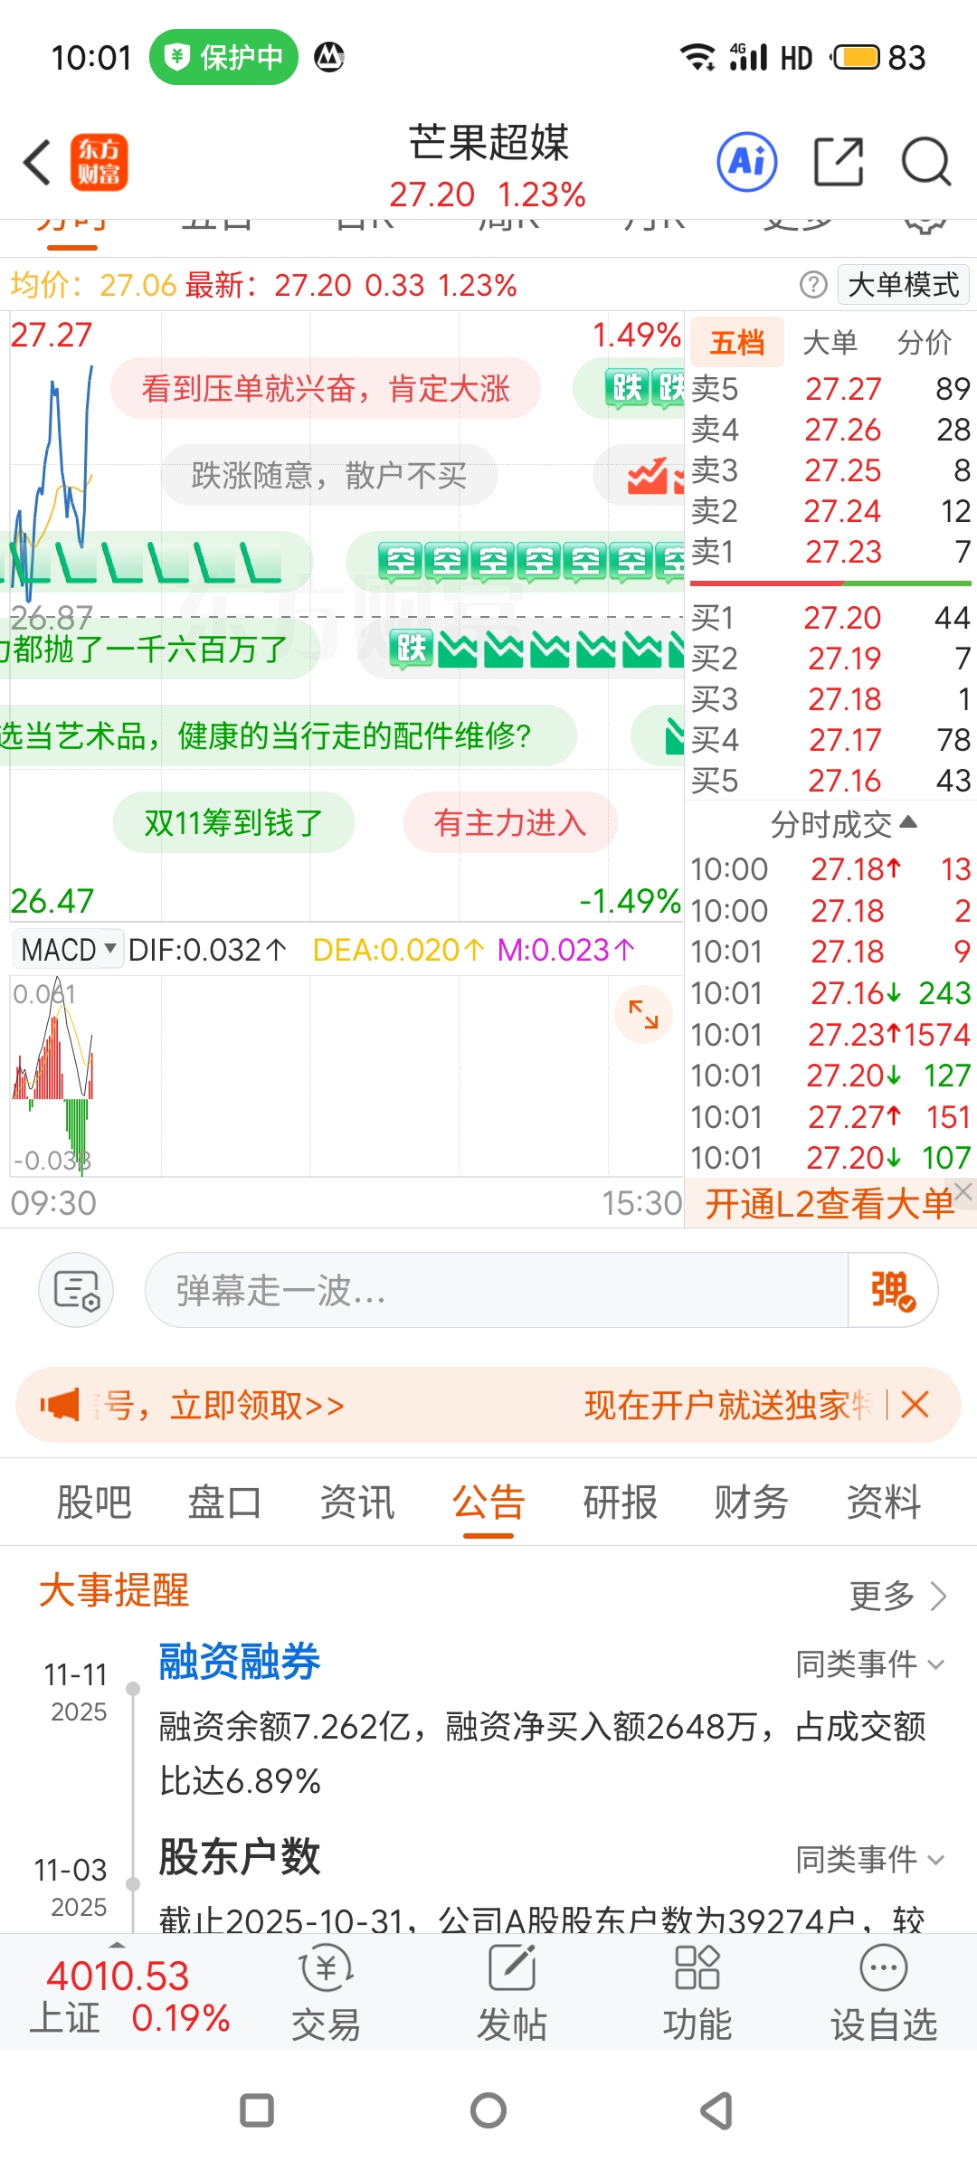Tap danmaku 双11筹到钱了
This screenshot has width=977, height=2171.
233,823
